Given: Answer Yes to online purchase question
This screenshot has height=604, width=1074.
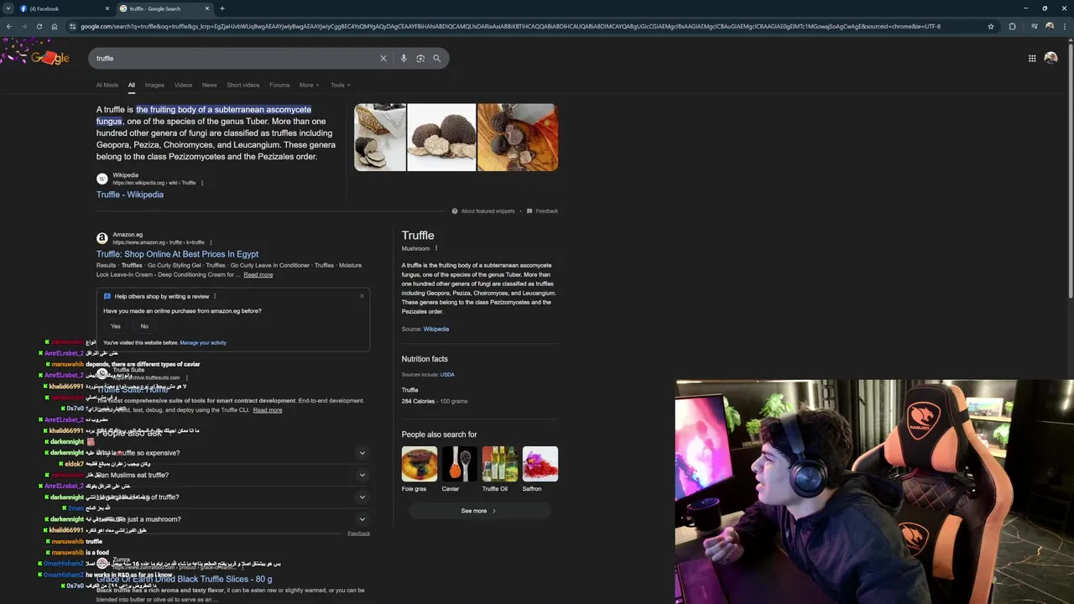Looking at the screenshot, I should (x=116, y=326).
